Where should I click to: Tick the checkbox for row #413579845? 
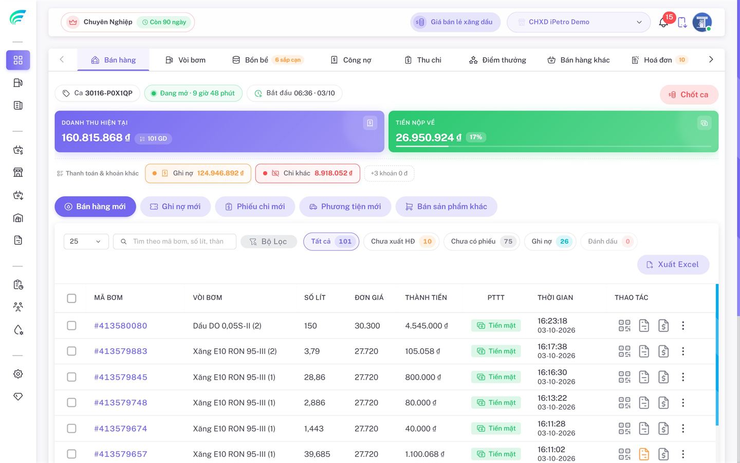pyautogui.click(x=71, y=377)
